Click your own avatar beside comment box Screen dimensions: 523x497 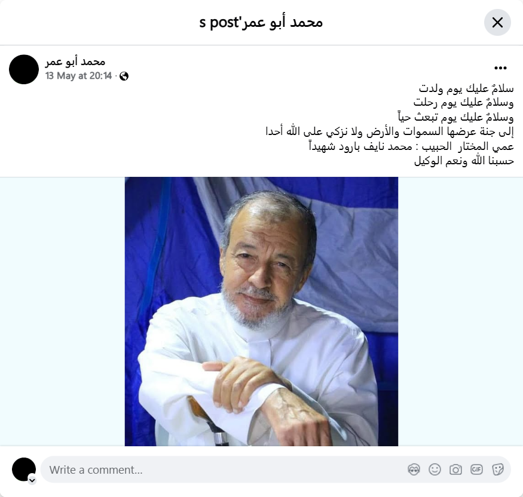point(24,470)
